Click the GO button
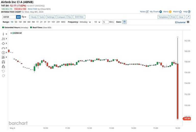196x132 pixels. click(x=18, y=17)
